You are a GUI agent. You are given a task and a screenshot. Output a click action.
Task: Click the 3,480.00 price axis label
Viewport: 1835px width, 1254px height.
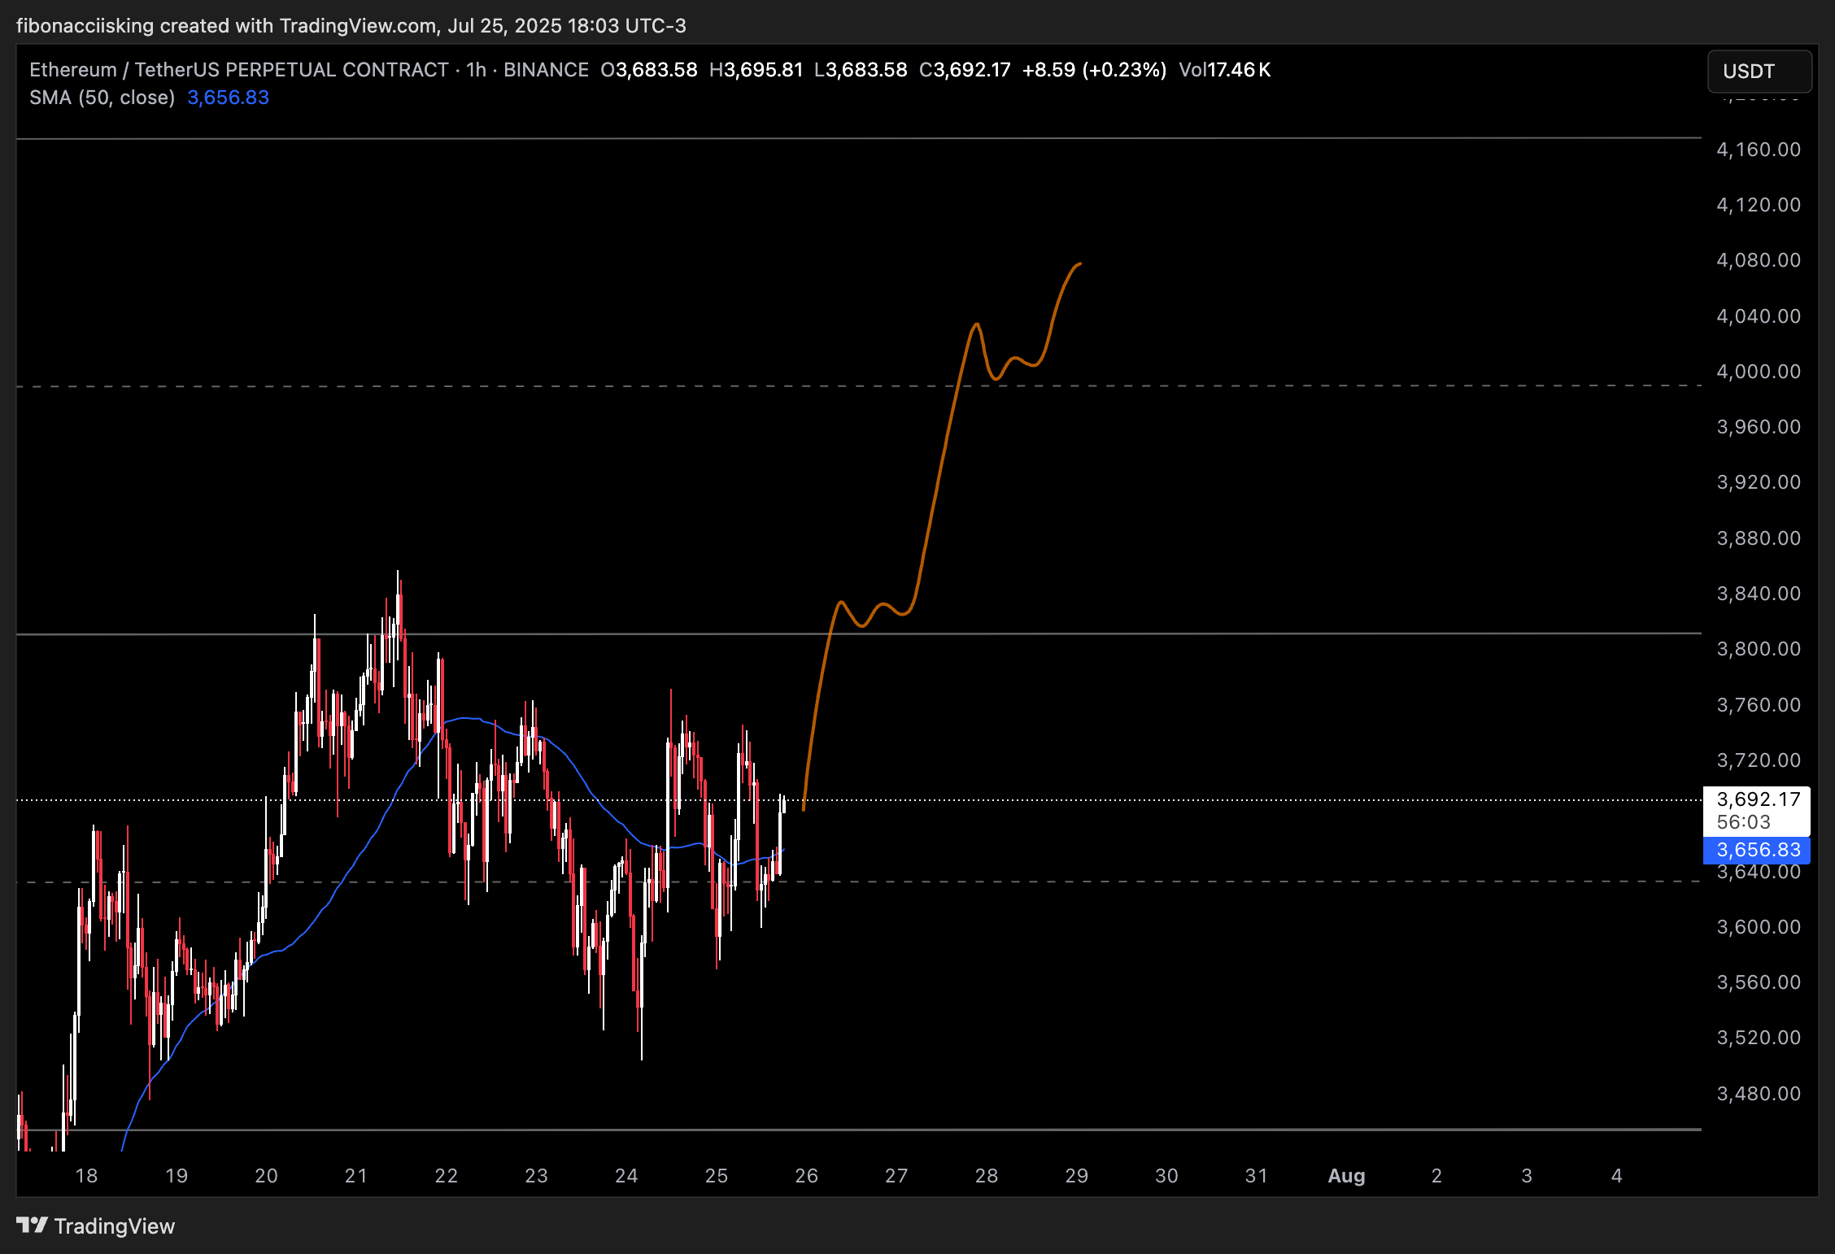coord(1759,1094)
